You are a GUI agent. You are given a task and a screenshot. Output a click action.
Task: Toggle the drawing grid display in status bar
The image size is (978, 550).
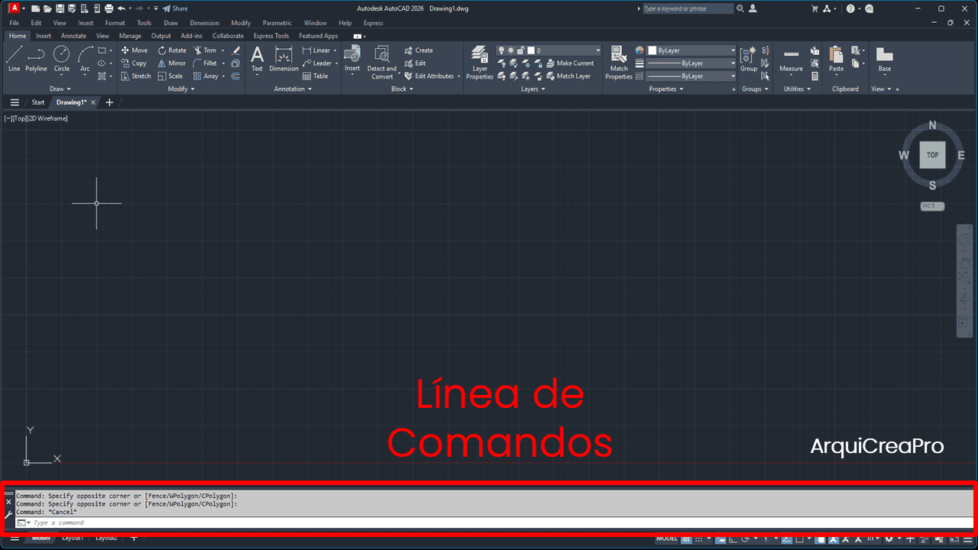click(686, 539)
